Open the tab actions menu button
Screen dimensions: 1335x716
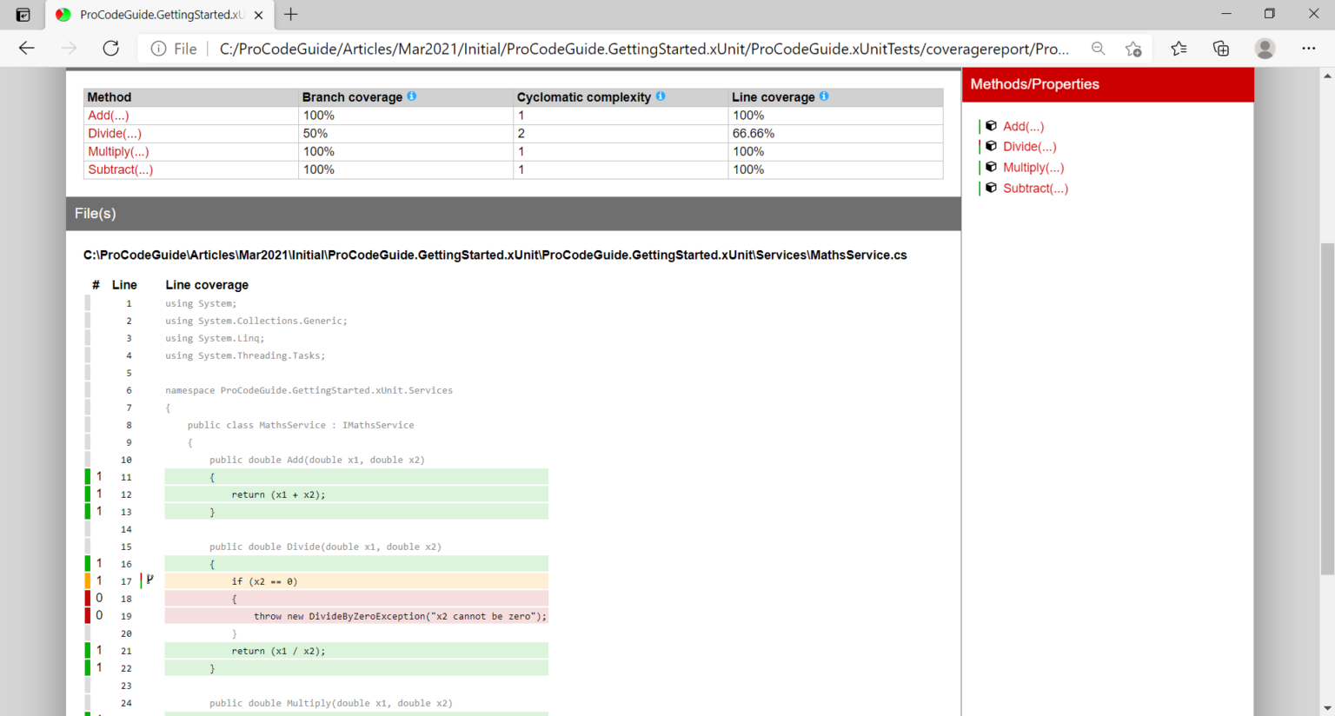(x=23, y=15)
